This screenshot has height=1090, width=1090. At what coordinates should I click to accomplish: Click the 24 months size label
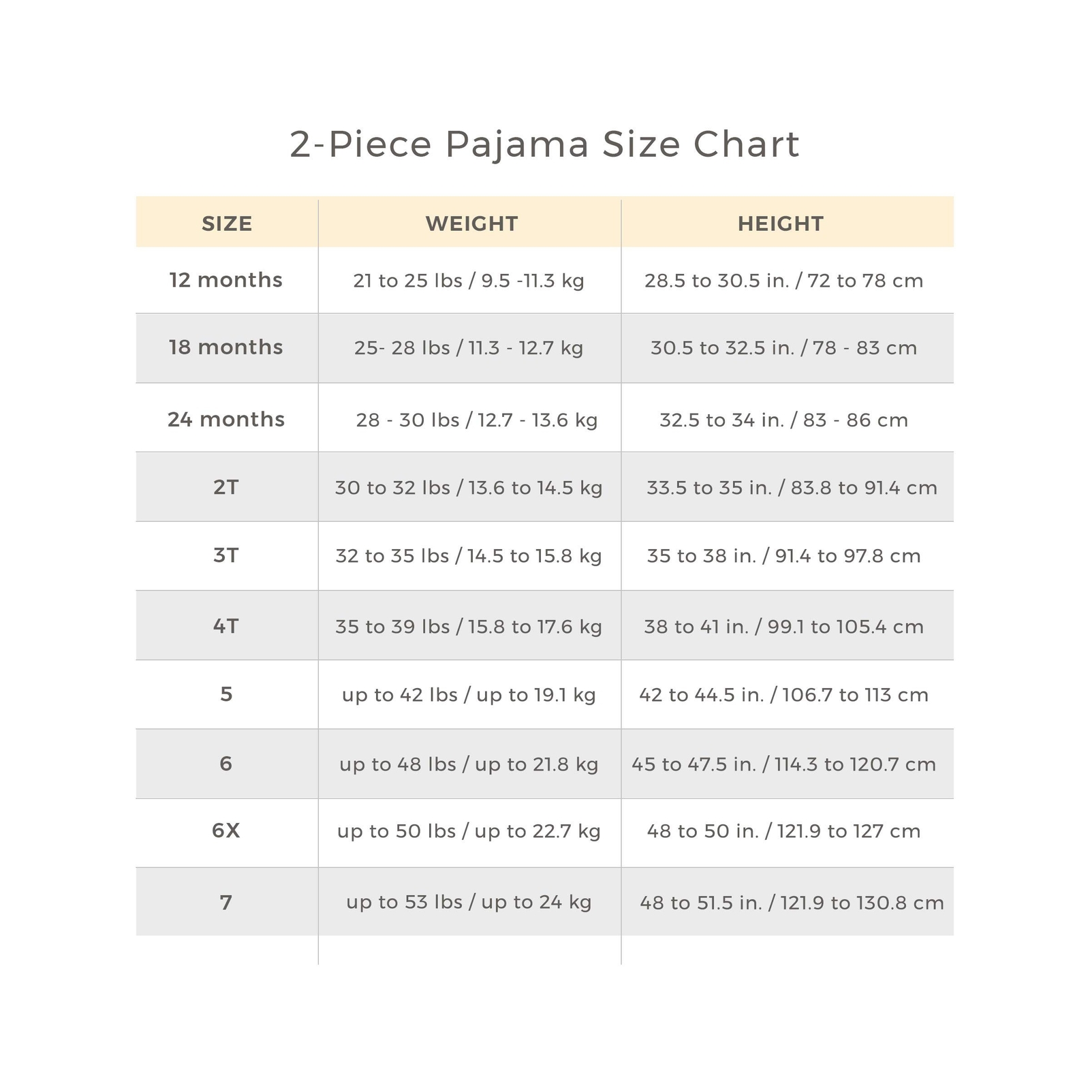pyautogui.click(x=225, y=419)
